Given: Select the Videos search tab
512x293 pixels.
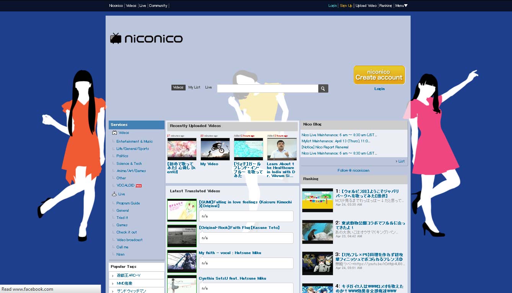Looking at the screenshot, I should 178,87.
